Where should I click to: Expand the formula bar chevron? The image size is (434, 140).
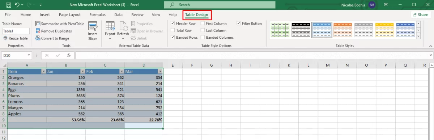click(x=430, y=55)
